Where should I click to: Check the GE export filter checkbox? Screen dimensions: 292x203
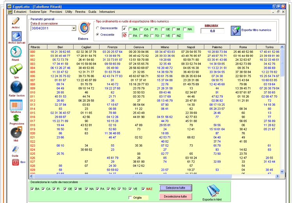(163, 29)
